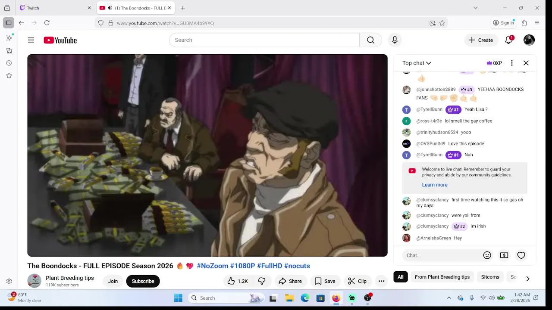Click the browser address bar URL
Screen dimensions: 552x310
click(165, 23)
